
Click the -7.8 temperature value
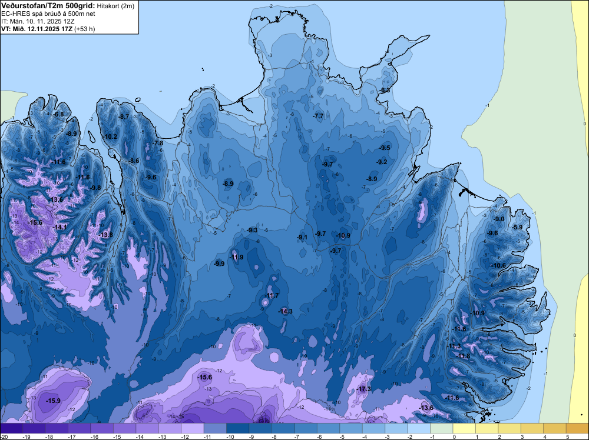tap(158, 144)
